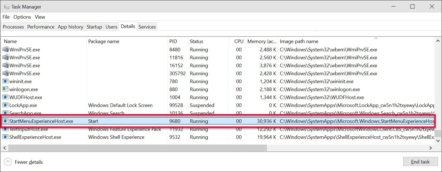Viewport: 442px width, 172px height.
Task: Click the Task Manager title bar icon
Action: tap(7, 7)
